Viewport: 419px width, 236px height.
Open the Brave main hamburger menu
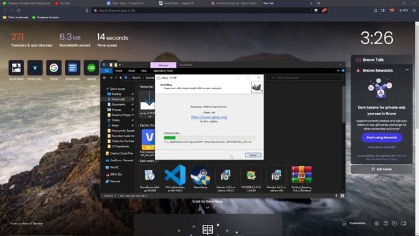414,10
